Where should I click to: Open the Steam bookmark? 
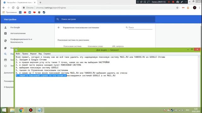(44, 12)
